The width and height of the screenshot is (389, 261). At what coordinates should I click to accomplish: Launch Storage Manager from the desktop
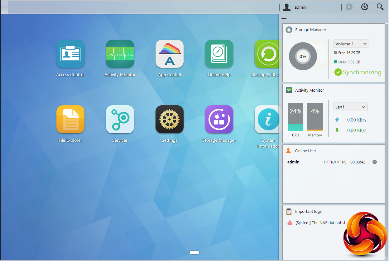[219, 119]
